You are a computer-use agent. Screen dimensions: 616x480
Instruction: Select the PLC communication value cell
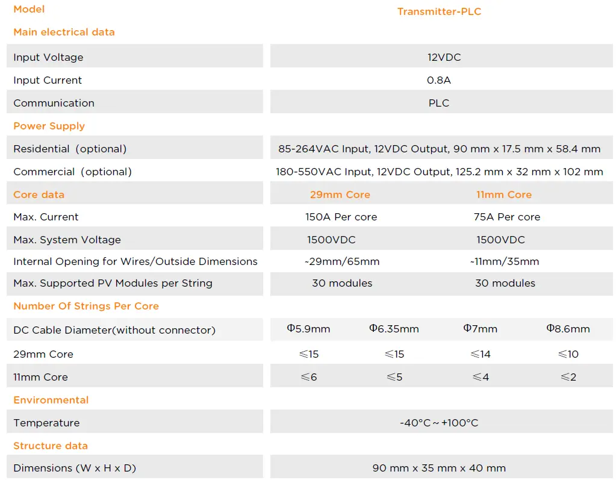click(439, 103)
